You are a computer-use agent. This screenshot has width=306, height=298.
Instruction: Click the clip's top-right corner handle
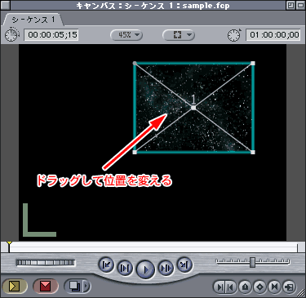pyautogui.click(x=253, y=64)
